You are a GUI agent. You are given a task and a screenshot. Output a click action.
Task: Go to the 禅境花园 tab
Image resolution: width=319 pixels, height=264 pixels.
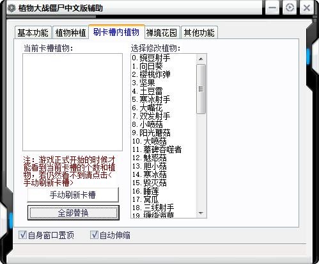162,33
